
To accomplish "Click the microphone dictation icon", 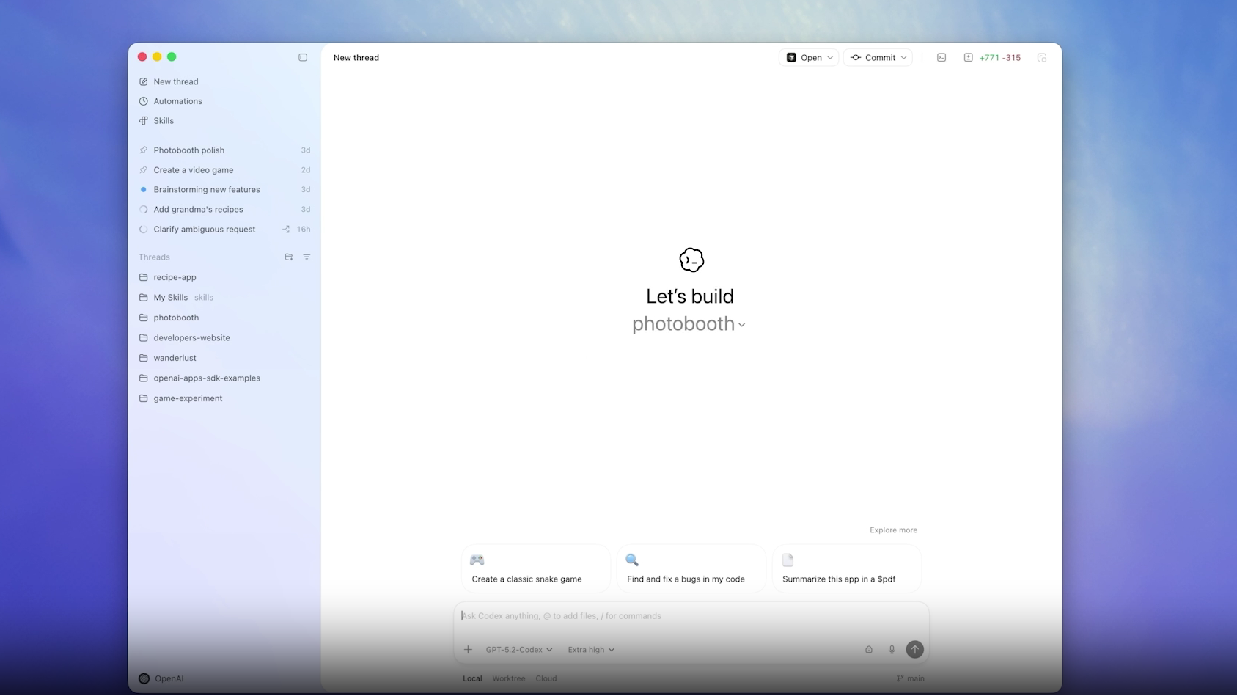I will tap(892, 650).
